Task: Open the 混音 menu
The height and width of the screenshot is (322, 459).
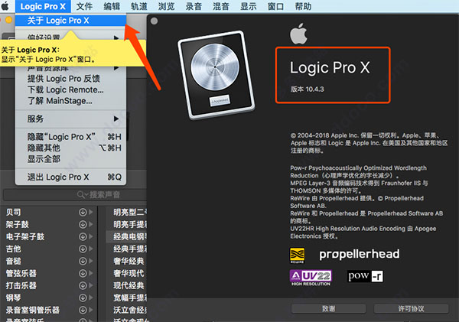Action: [221, 6]
